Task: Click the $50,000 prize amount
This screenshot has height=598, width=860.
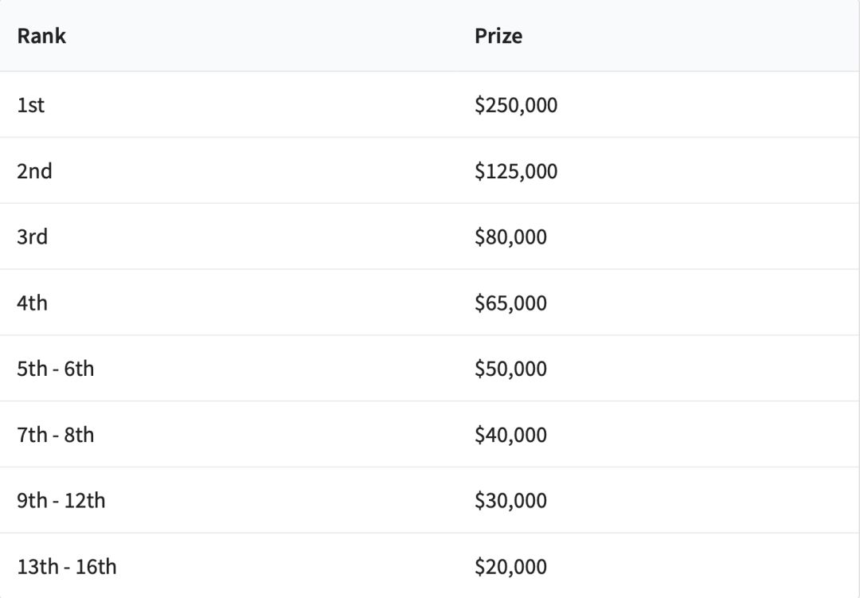Action: point(510,369)
